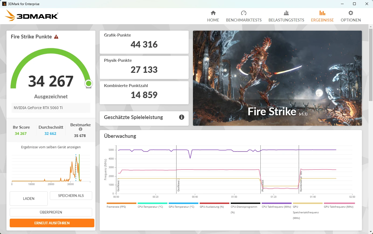Click Ergebnisse vom selben Gerät anzeigen
Viewport: 373px width, 234px height.
tap(51, 147)
